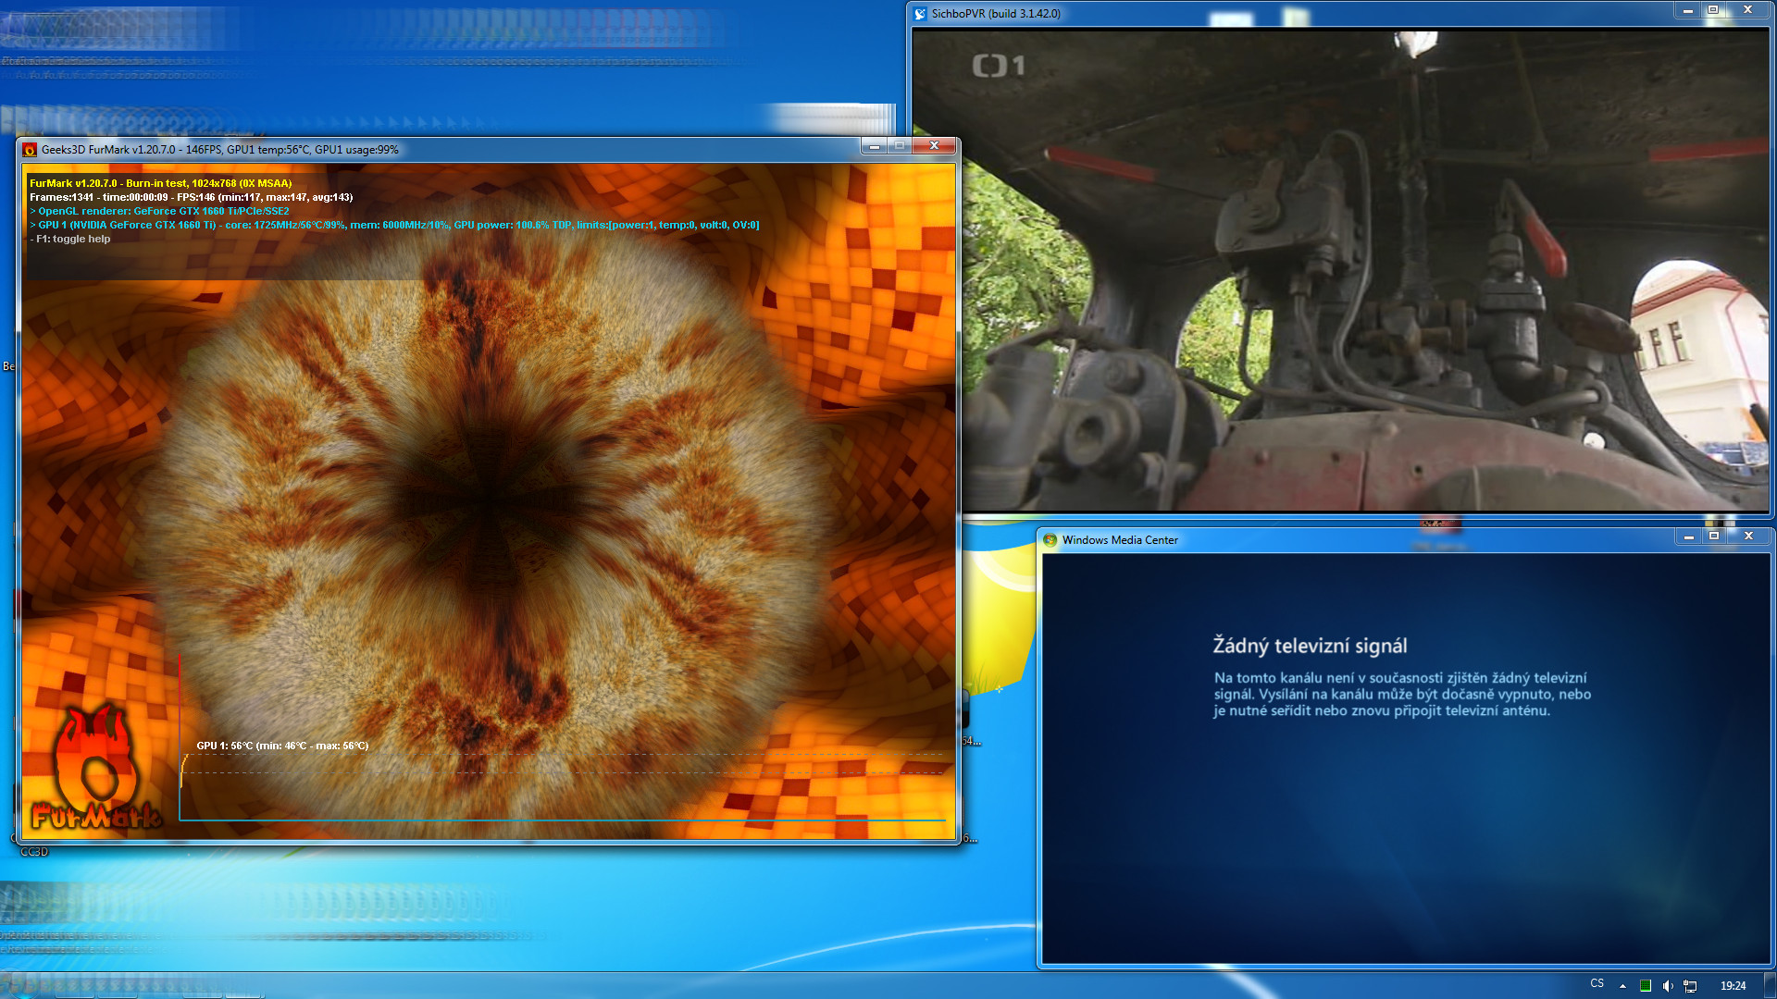Image resolution: width=1777 pixels, height=999 pixels.
Task: Open the green CPU usage tray icon
Action: pyautogui.click(x=1645, y=986)
